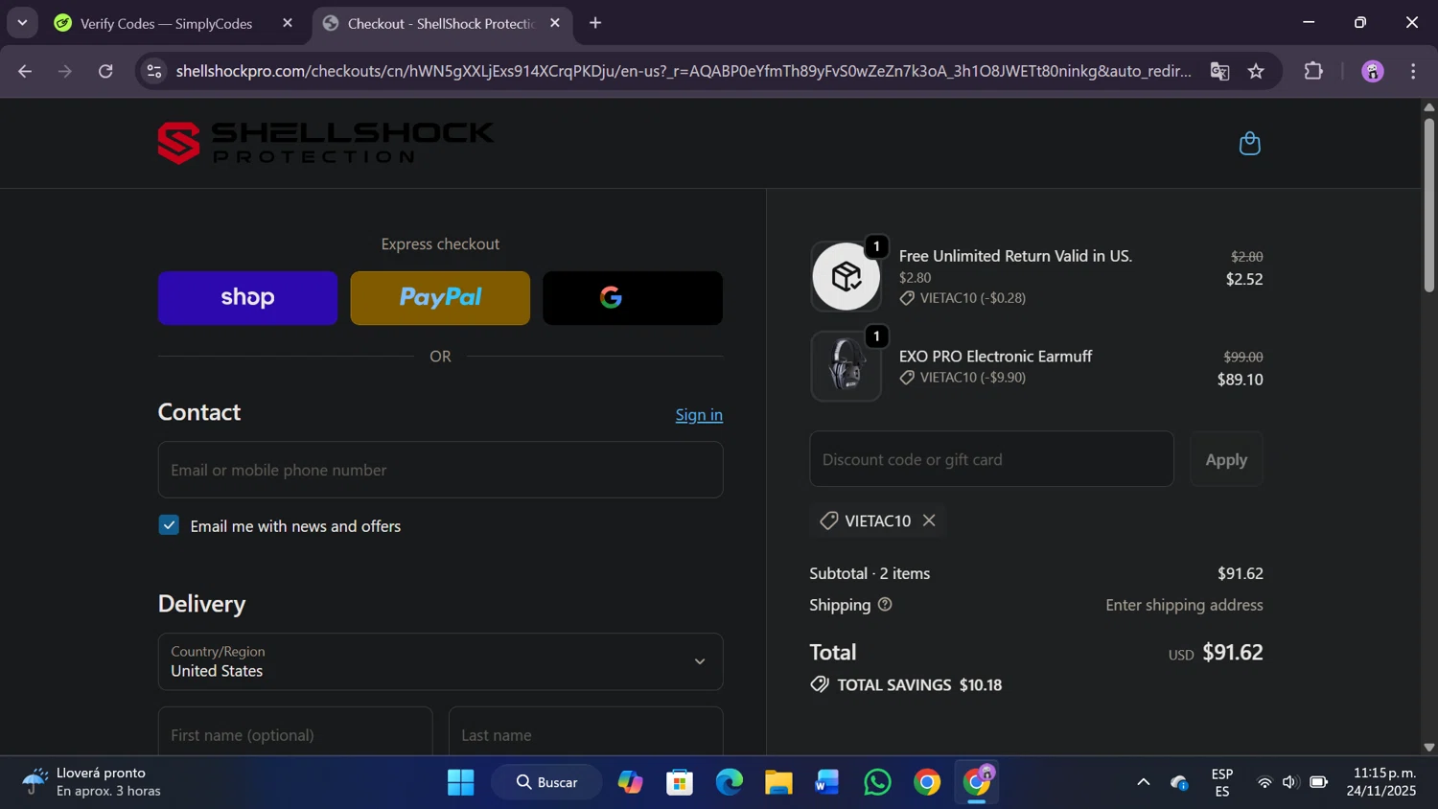Focus the Email or mobile phone field

[440, 470]
